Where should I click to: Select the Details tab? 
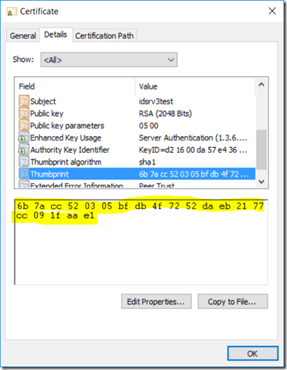click(x=56, y=34)
